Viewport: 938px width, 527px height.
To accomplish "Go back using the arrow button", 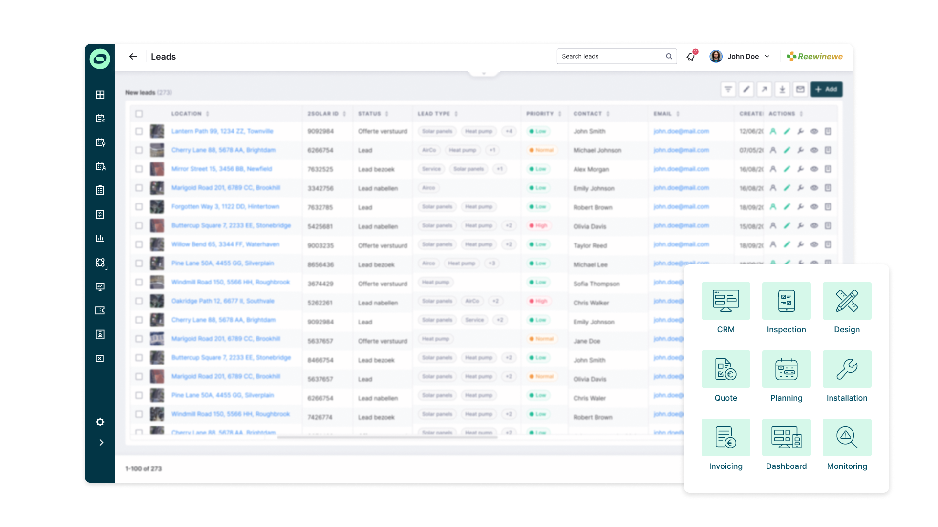I will click(x=133, y=57).
